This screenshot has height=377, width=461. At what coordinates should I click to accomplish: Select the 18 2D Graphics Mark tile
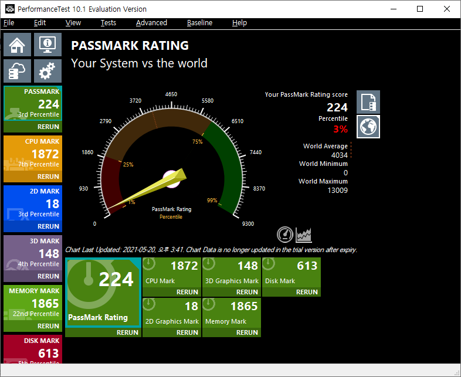[172, 313]
